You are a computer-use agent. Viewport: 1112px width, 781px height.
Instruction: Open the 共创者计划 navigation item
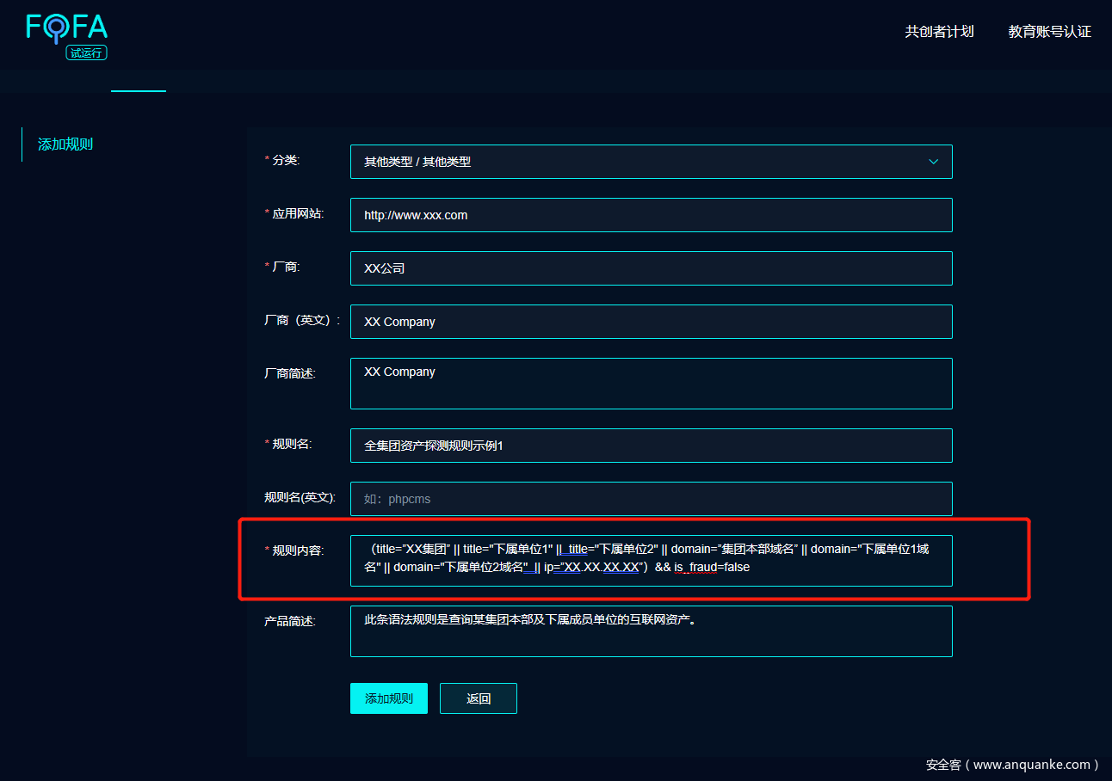click(939, 32)
